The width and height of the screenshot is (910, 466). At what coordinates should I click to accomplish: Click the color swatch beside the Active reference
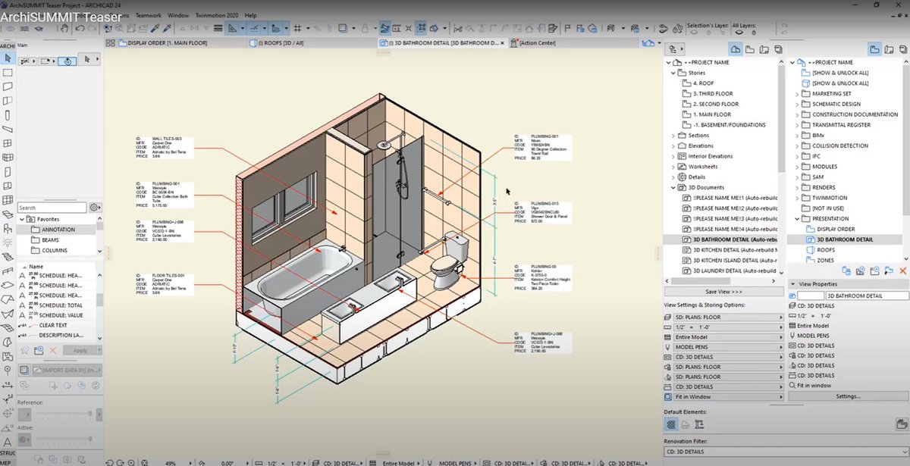(x=24, y=439)
